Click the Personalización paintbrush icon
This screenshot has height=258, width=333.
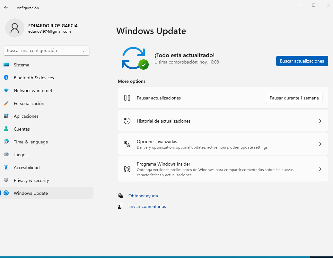tap(6, 103)
